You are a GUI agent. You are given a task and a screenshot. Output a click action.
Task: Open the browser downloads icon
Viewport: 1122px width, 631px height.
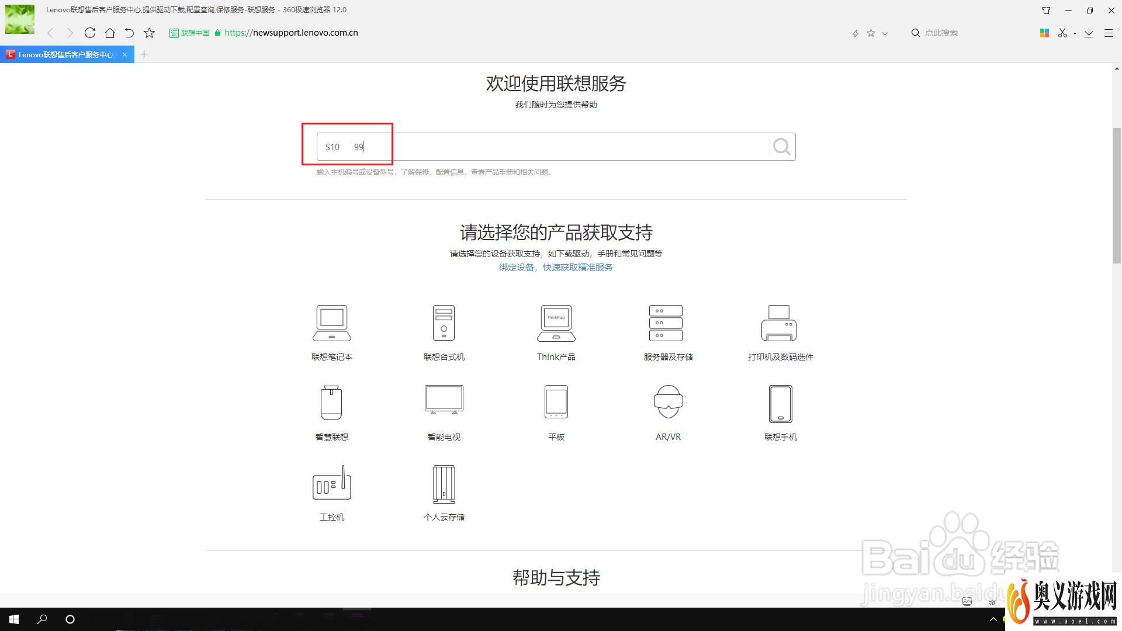coord(1089,33)
